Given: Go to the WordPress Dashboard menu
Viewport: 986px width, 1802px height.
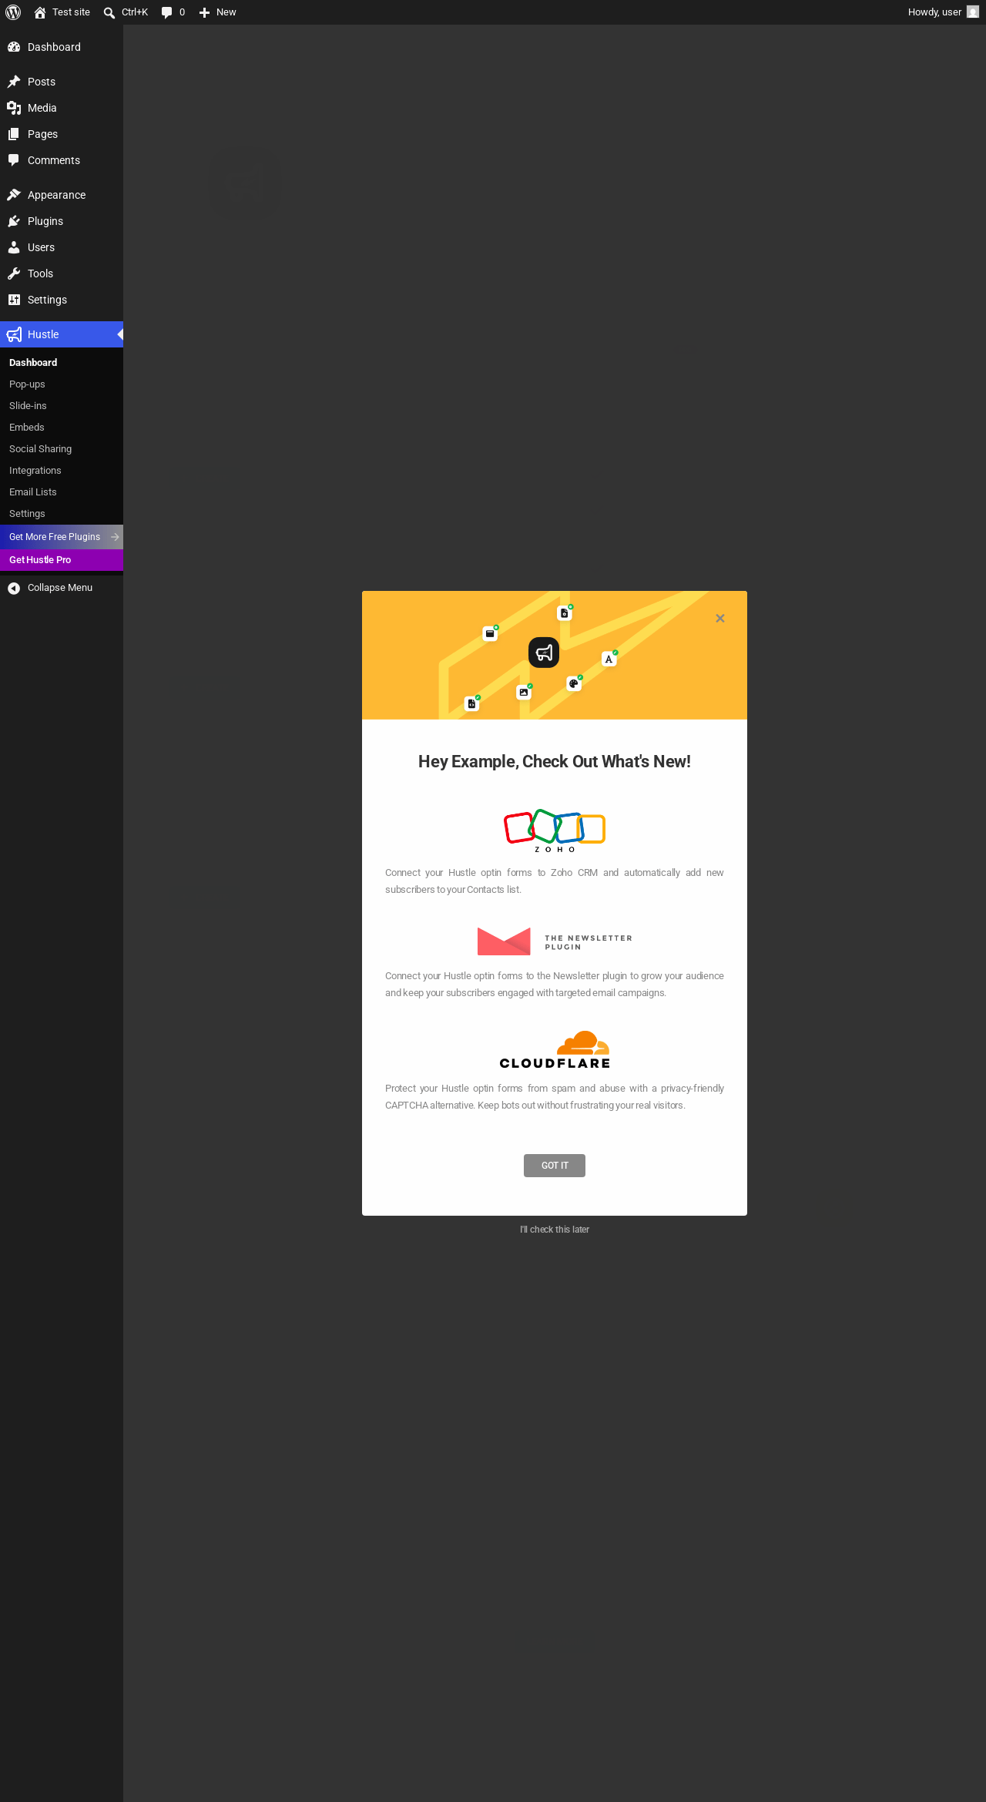Looking at the screenshot, I should [62, 47].
